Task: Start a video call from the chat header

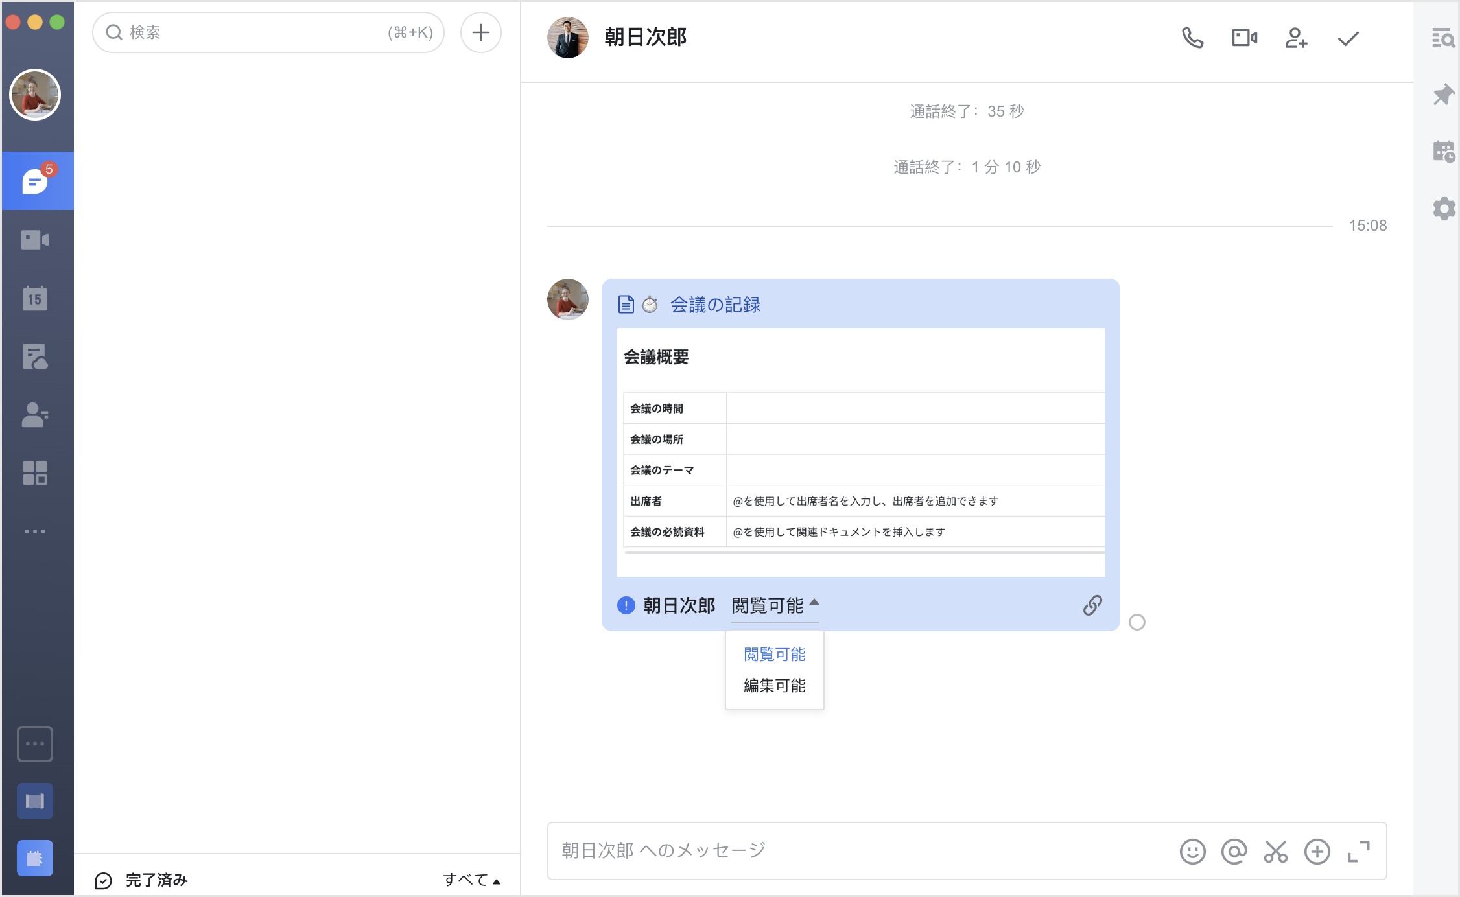Action: click(x=1243, y=38)
